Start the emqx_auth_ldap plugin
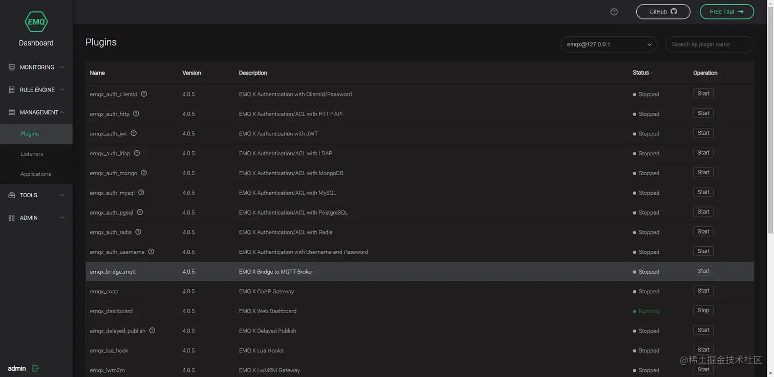The height and width of the screenshot is (377, 774). 703,153
